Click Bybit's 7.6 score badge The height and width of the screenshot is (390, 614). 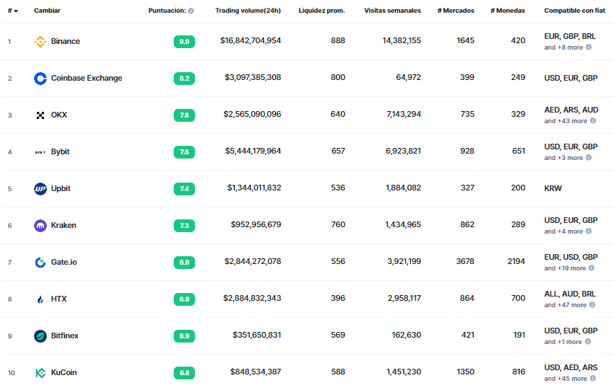pyautogui.click(x=184, y=152)
